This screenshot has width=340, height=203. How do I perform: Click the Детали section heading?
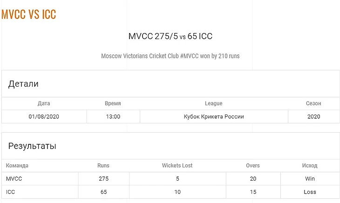(23, 84)
